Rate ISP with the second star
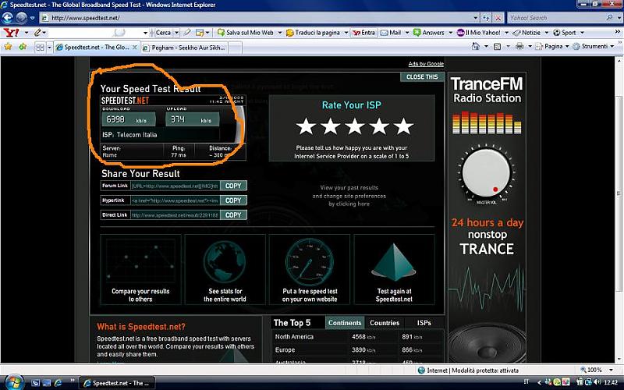 pos(330,126)
